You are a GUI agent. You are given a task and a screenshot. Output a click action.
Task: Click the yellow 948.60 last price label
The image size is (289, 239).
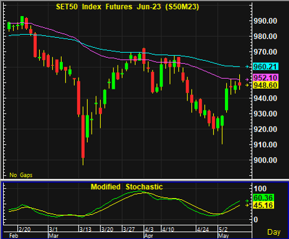click(265, 85)
